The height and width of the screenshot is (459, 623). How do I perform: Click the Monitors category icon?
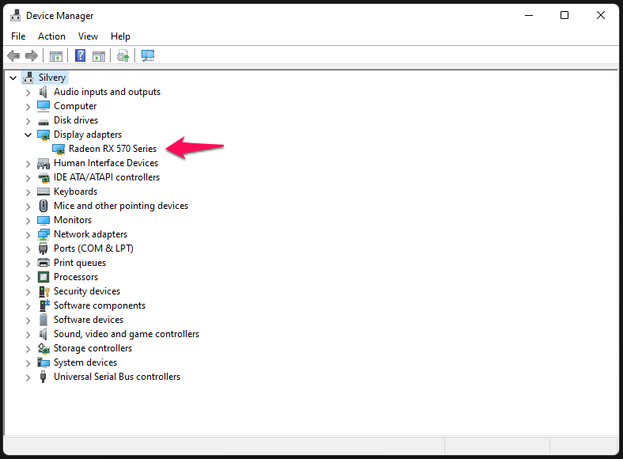[43, 220]
